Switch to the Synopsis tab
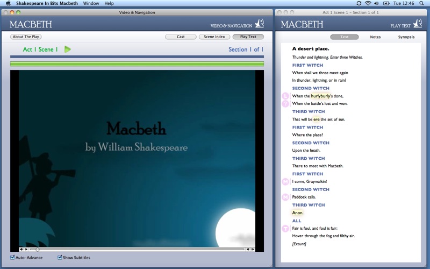Viewport: 430px width, 269px height. (406, 37)
